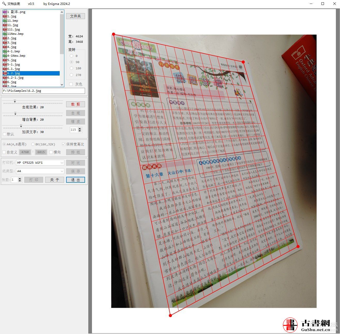Click the top-left red crop corner handle
Image resolution: width=340 pixels, height=334 pixels.
click(114, 34)
